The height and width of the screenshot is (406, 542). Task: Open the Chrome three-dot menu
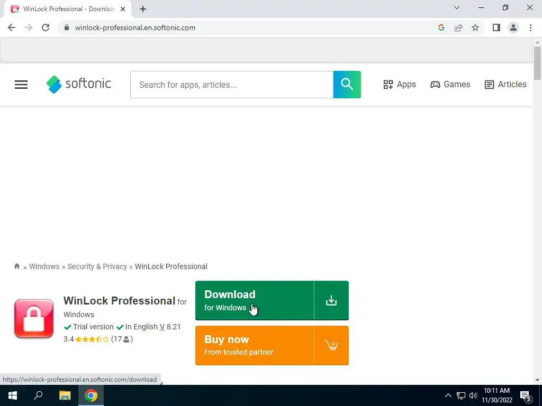530,27
